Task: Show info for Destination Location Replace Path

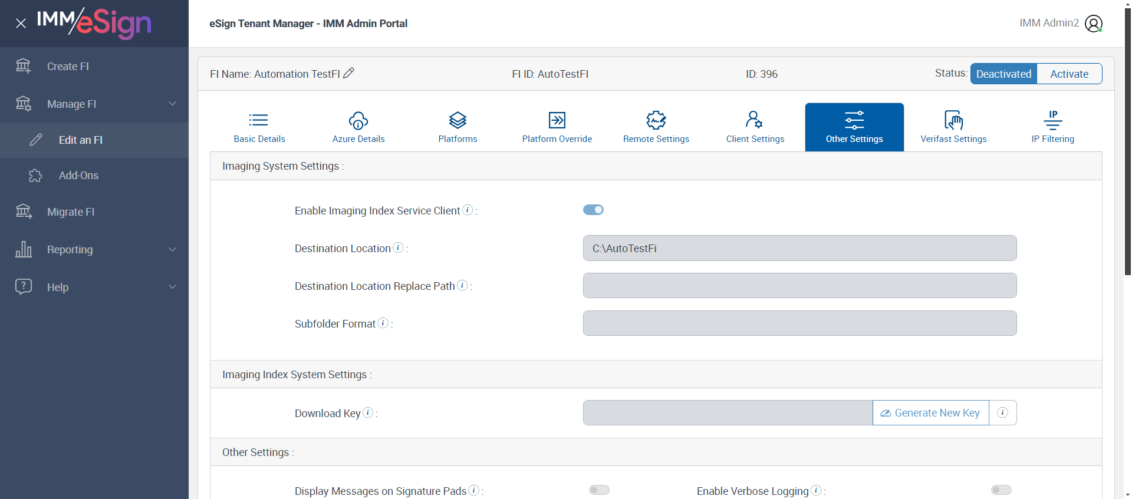Action: tap(463, 285)
